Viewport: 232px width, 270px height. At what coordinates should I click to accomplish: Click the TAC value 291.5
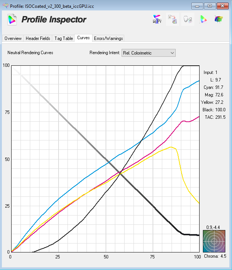220,117
